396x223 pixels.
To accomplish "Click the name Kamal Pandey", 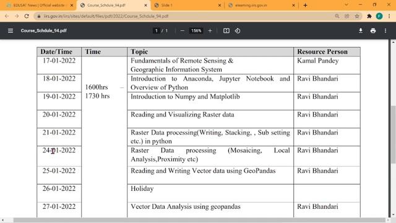I will (317, 61).
